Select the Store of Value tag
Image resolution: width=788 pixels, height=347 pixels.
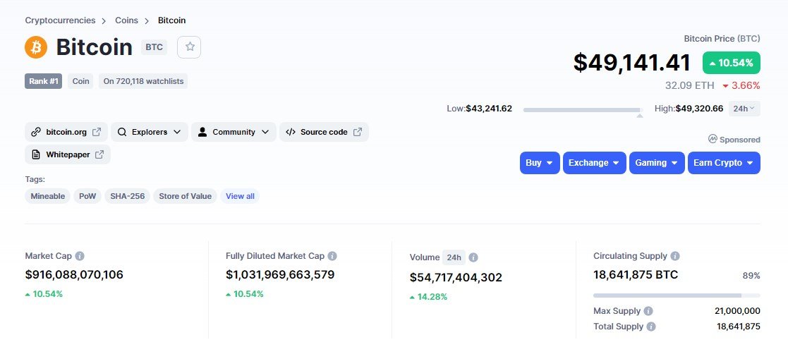click(185, 196)
